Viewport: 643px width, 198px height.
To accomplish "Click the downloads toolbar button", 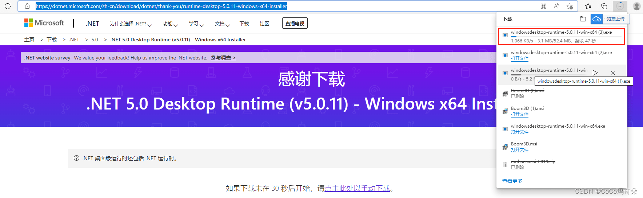I will [620, 6].
